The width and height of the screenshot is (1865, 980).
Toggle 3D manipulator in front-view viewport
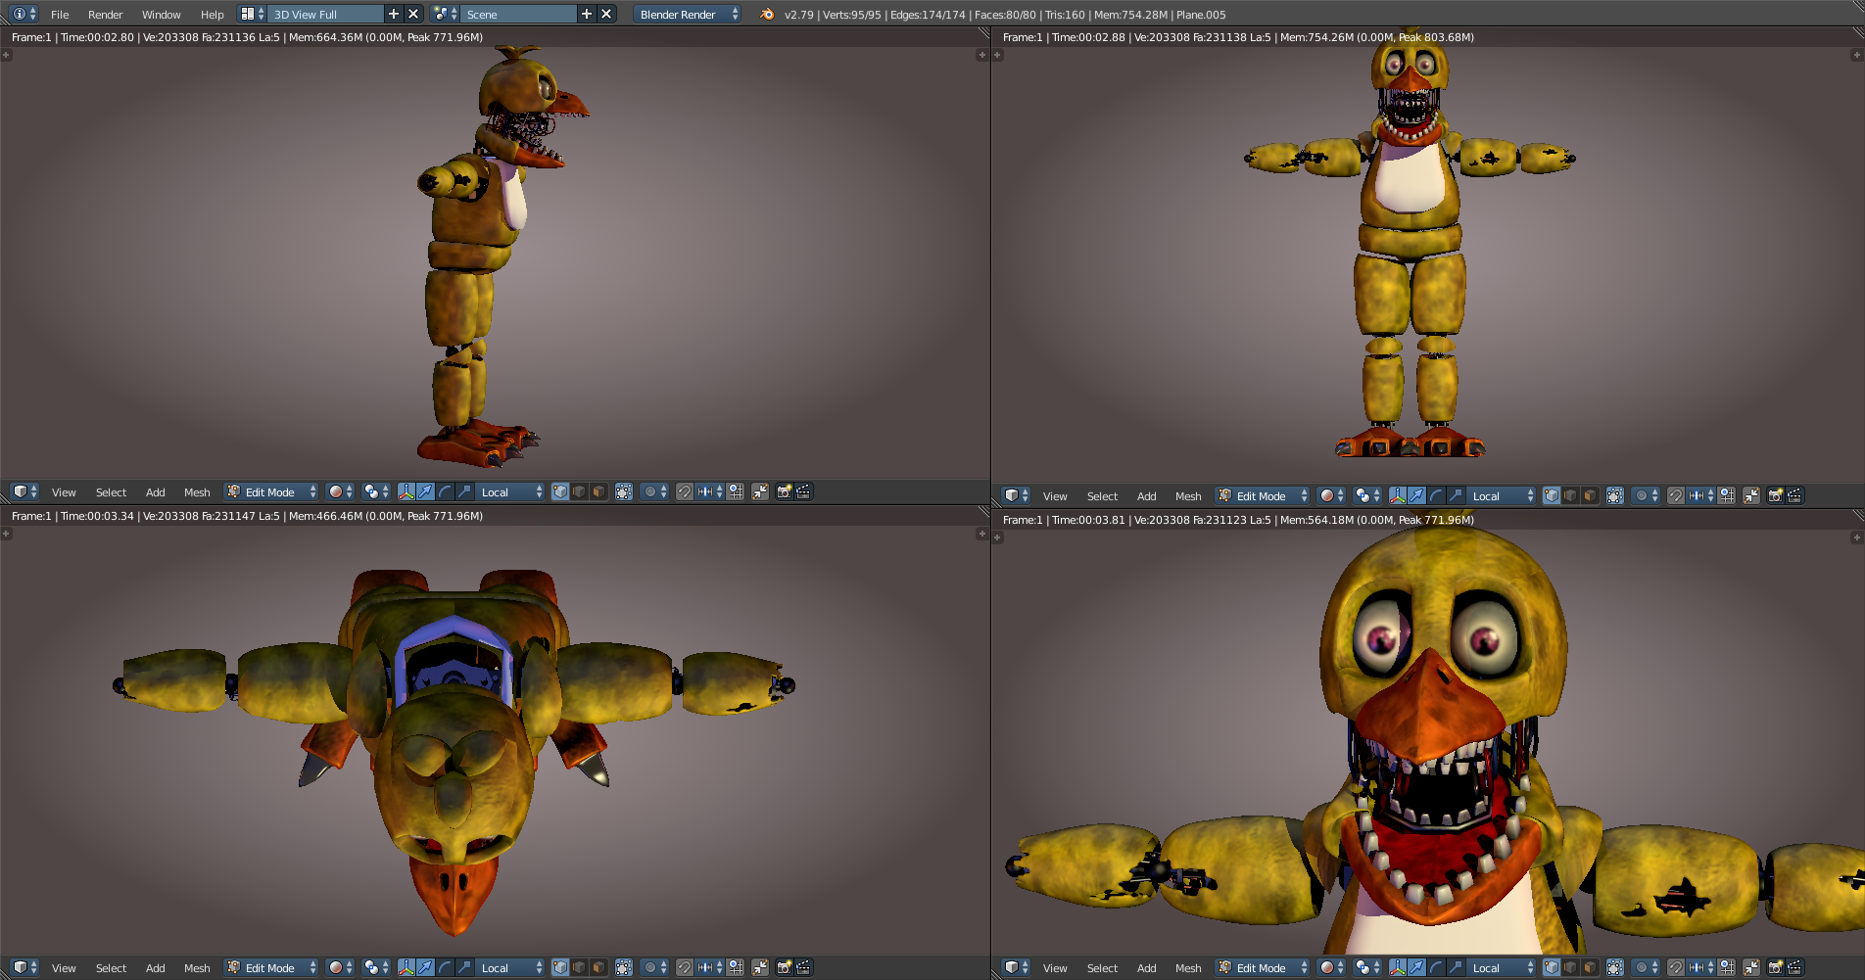(x=1397, y=495)
